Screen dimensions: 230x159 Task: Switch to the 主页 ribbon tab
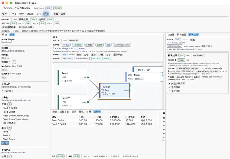[14, 14]
